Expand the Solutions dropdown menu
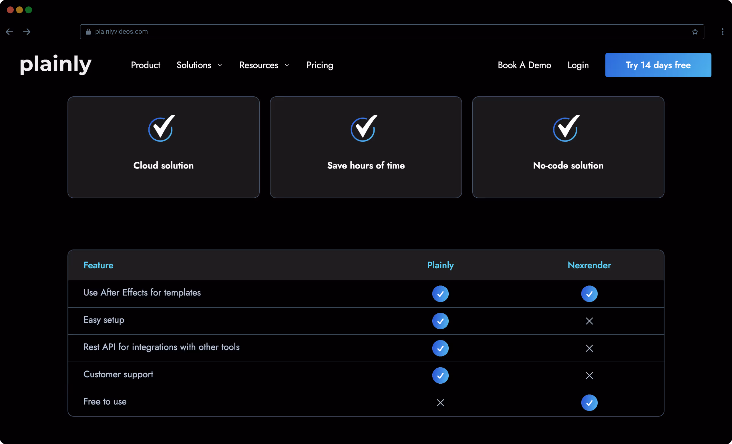The height and width of the screenshot is (444, 732). click(x=194, y=65)
